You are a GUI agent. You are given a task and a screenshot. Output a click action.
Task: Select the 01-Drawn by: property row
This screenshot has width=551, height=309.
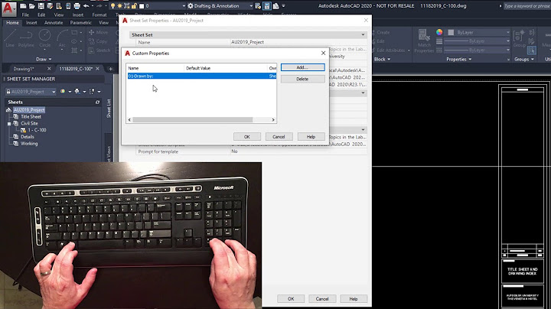point(202,76)
